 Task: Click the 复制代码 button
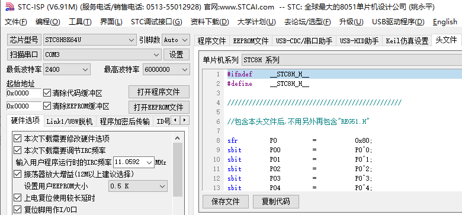coord(276,201)
